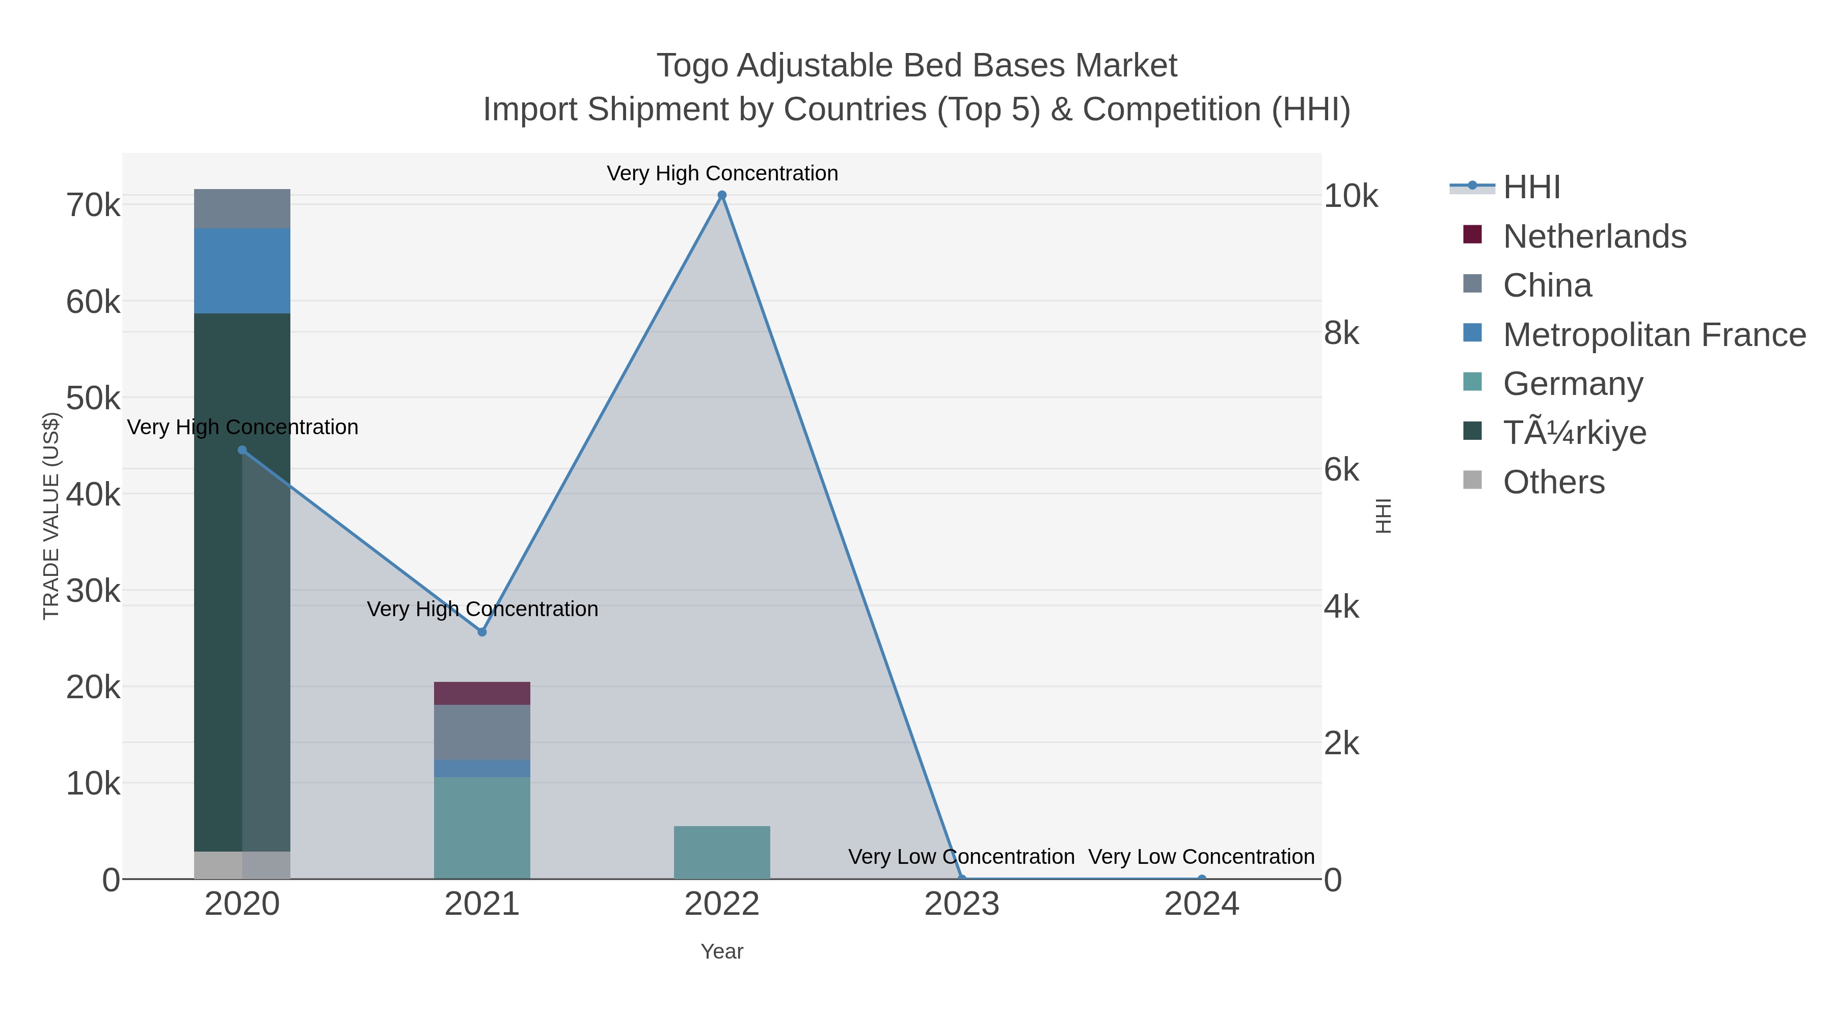Click the 10k right HHI axis tick
This screenshot has height=1032, width=1834.
pos(1351,196)
